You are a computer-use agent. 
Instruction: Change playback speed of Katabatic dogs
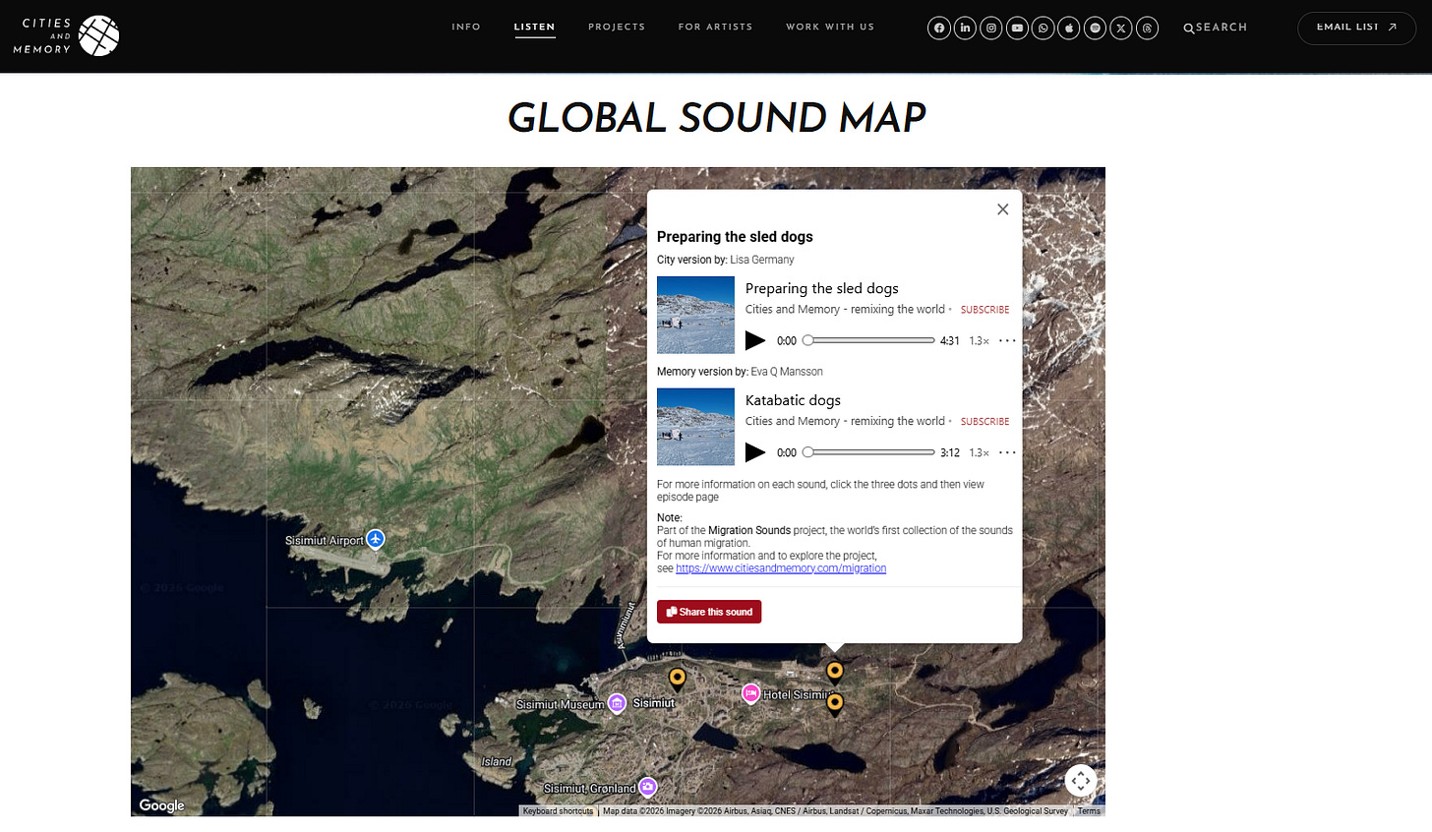[979, 452]
